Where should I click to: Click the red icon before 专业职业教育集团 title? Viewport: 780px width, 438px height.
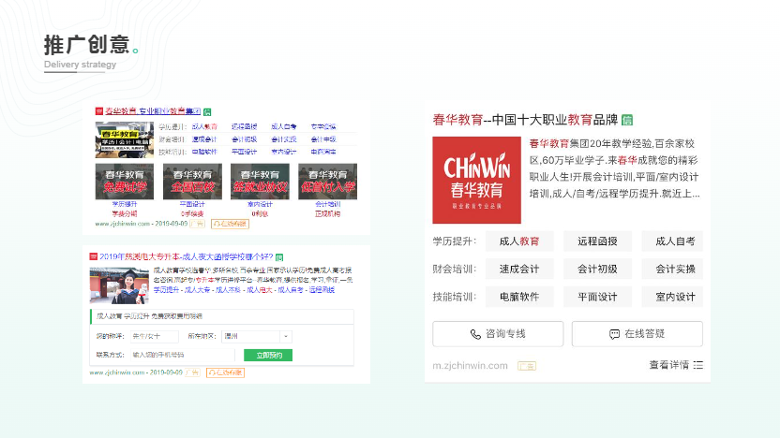99,111
